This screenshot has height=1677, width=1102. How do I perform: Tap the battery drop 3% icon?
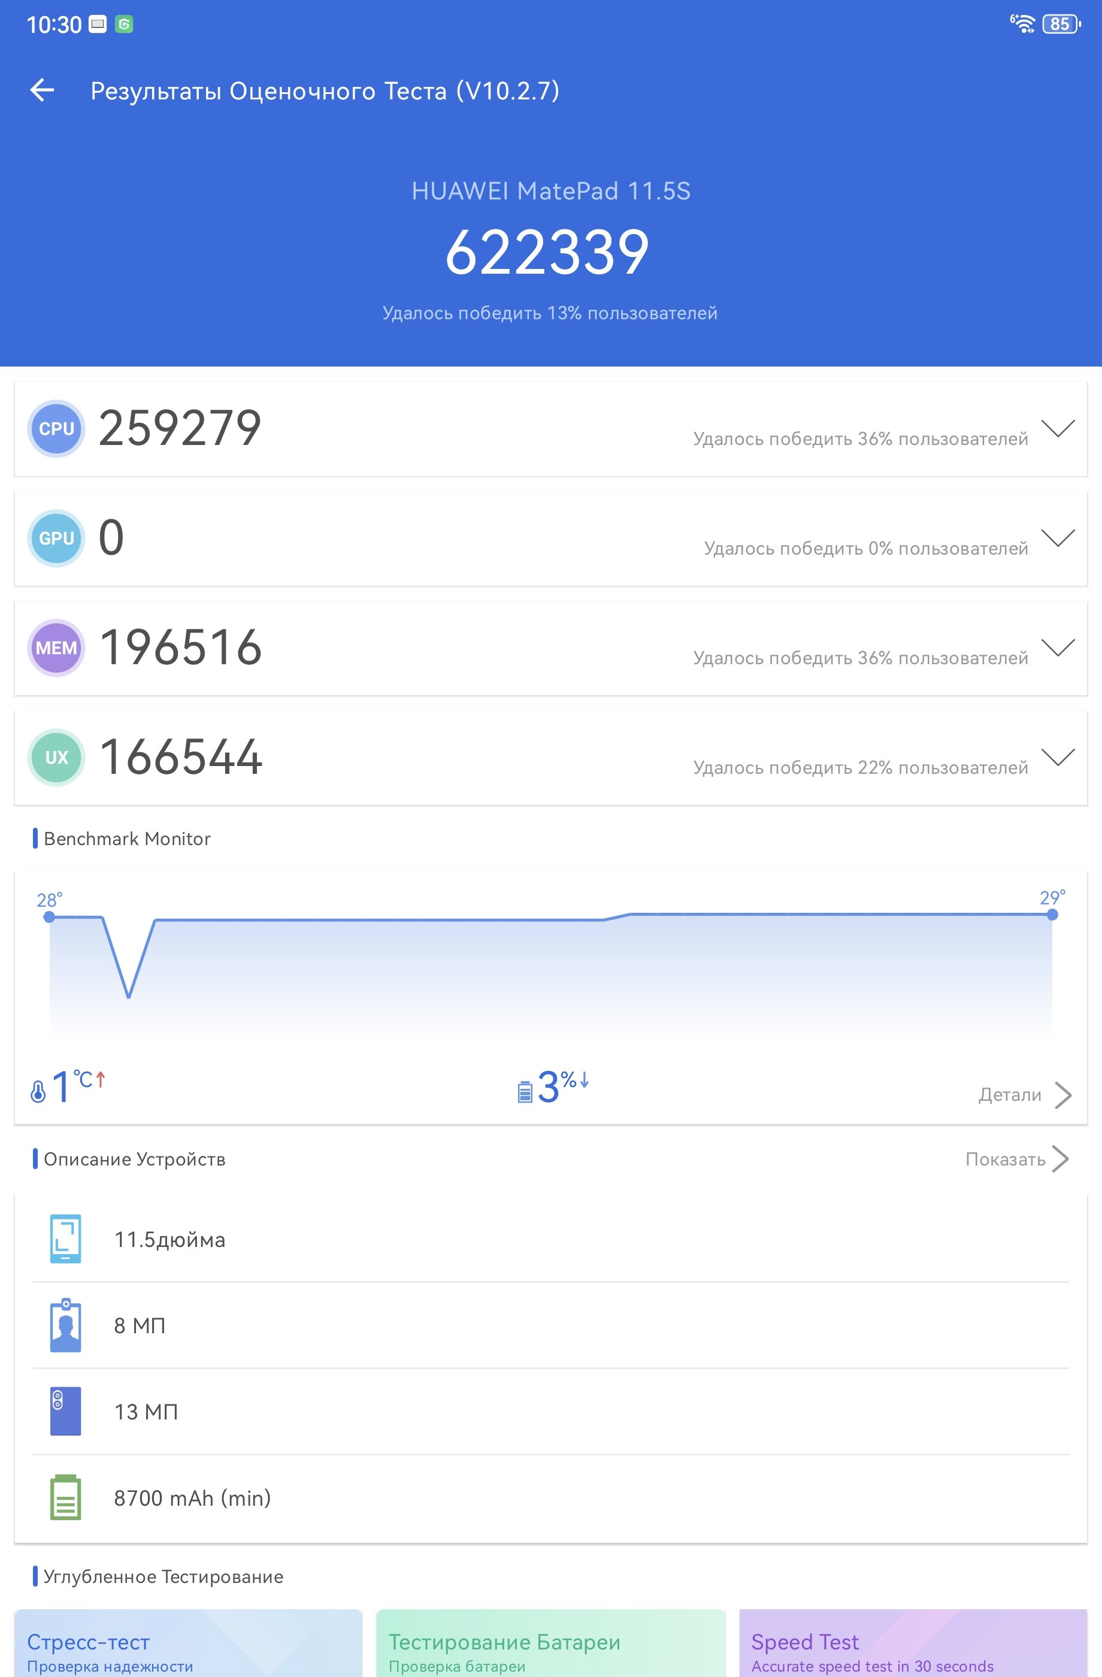525,1091
